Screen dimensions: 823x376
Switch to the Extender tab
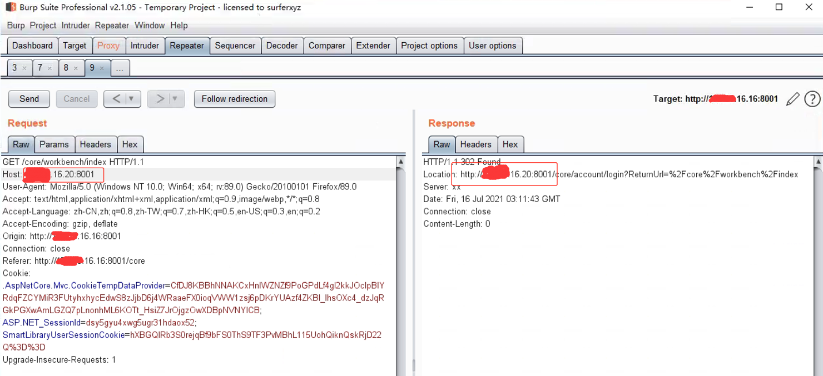pos(373,46)
